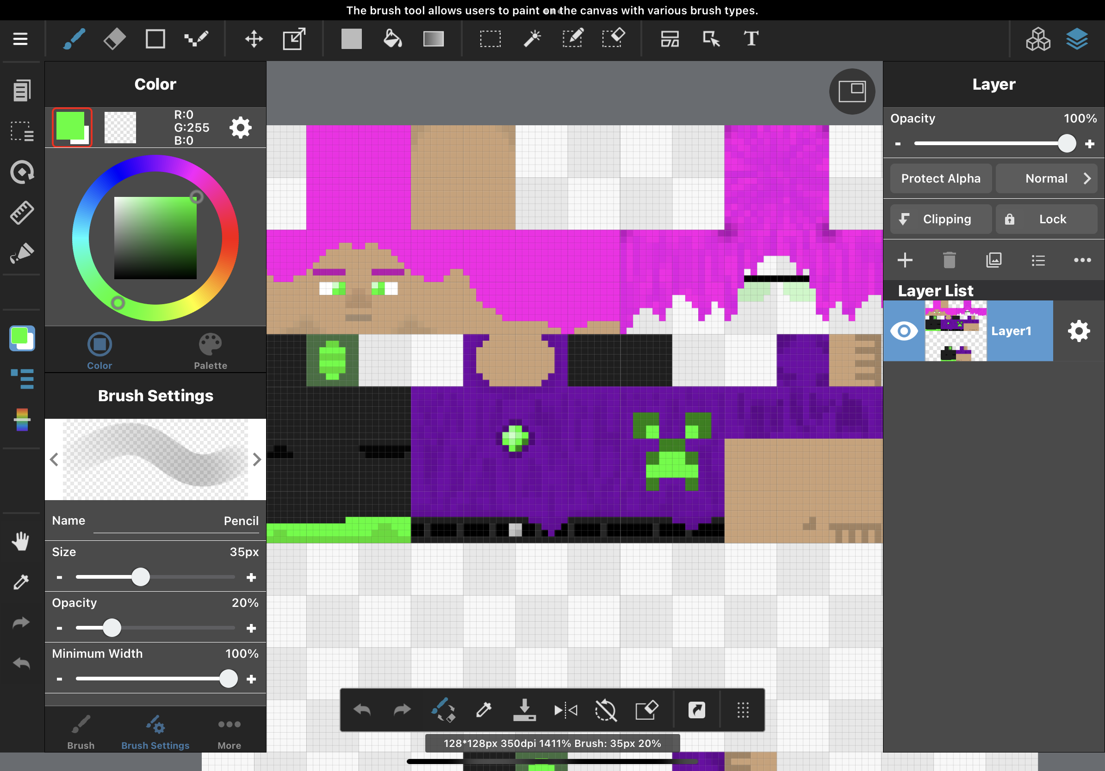Viewport: 1105px width, 771px height.
Task: Open the More brush options
Action: pyautogui.click(x=229, y=732)
